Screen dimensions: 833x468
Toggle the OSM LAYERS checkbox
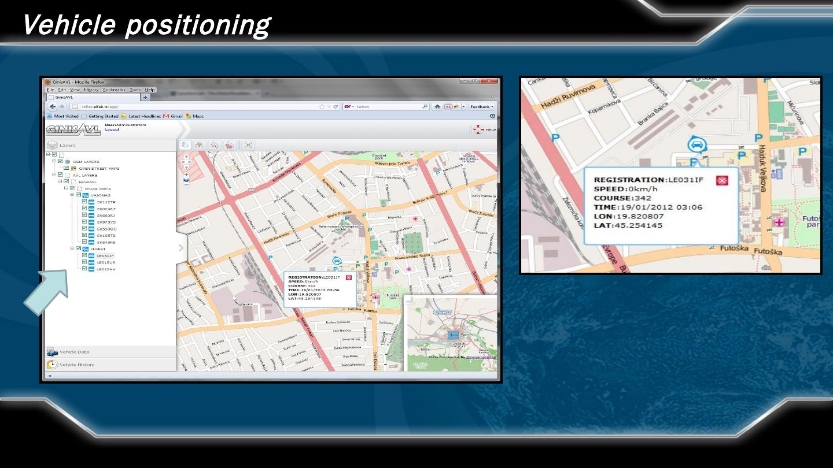coord(60,162)
